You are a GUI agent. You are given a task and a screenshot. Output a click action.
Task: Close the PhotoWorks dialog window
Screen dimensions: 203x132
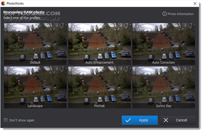pos(195,3)
